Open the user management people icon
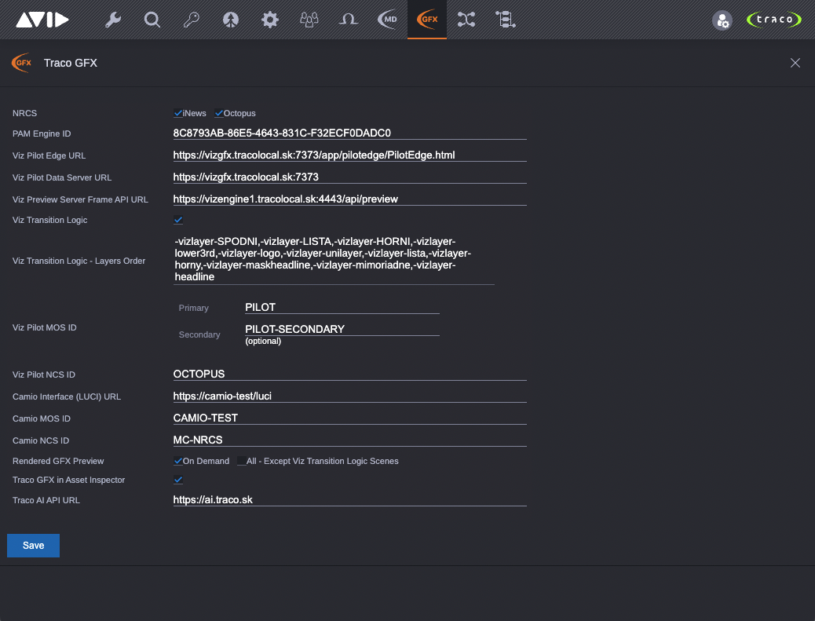This screenshot has width=815, height=621. 309,20
